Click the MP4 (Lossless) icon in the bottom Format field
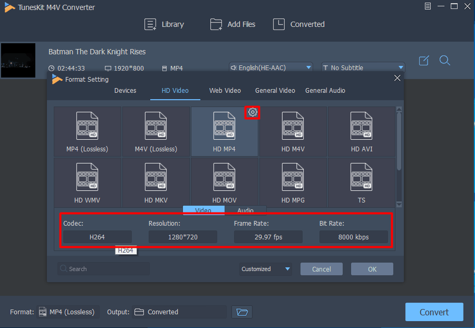The height and width of the screenshot is (328, 475). pos(43,312)
